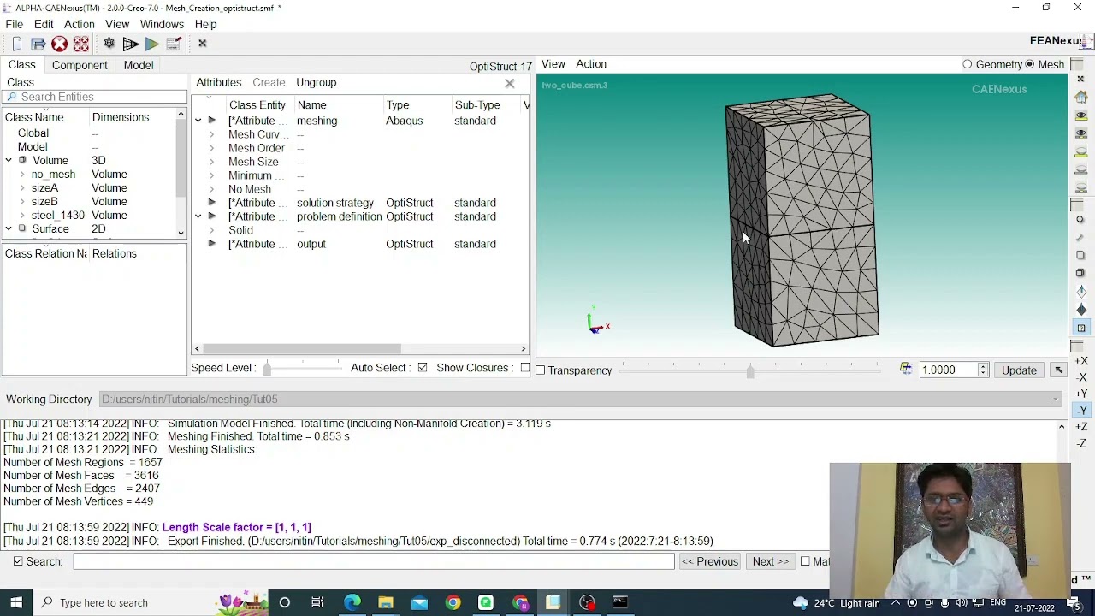The width and height of the screenshot is (1095, 616).
Task: Click the +X view orientation button
Action: coord(1081,360)
